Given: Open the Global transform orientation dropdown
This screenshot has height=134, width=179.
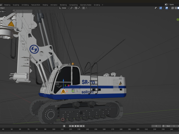Looking at the screenshot, I should coord(64,8).
